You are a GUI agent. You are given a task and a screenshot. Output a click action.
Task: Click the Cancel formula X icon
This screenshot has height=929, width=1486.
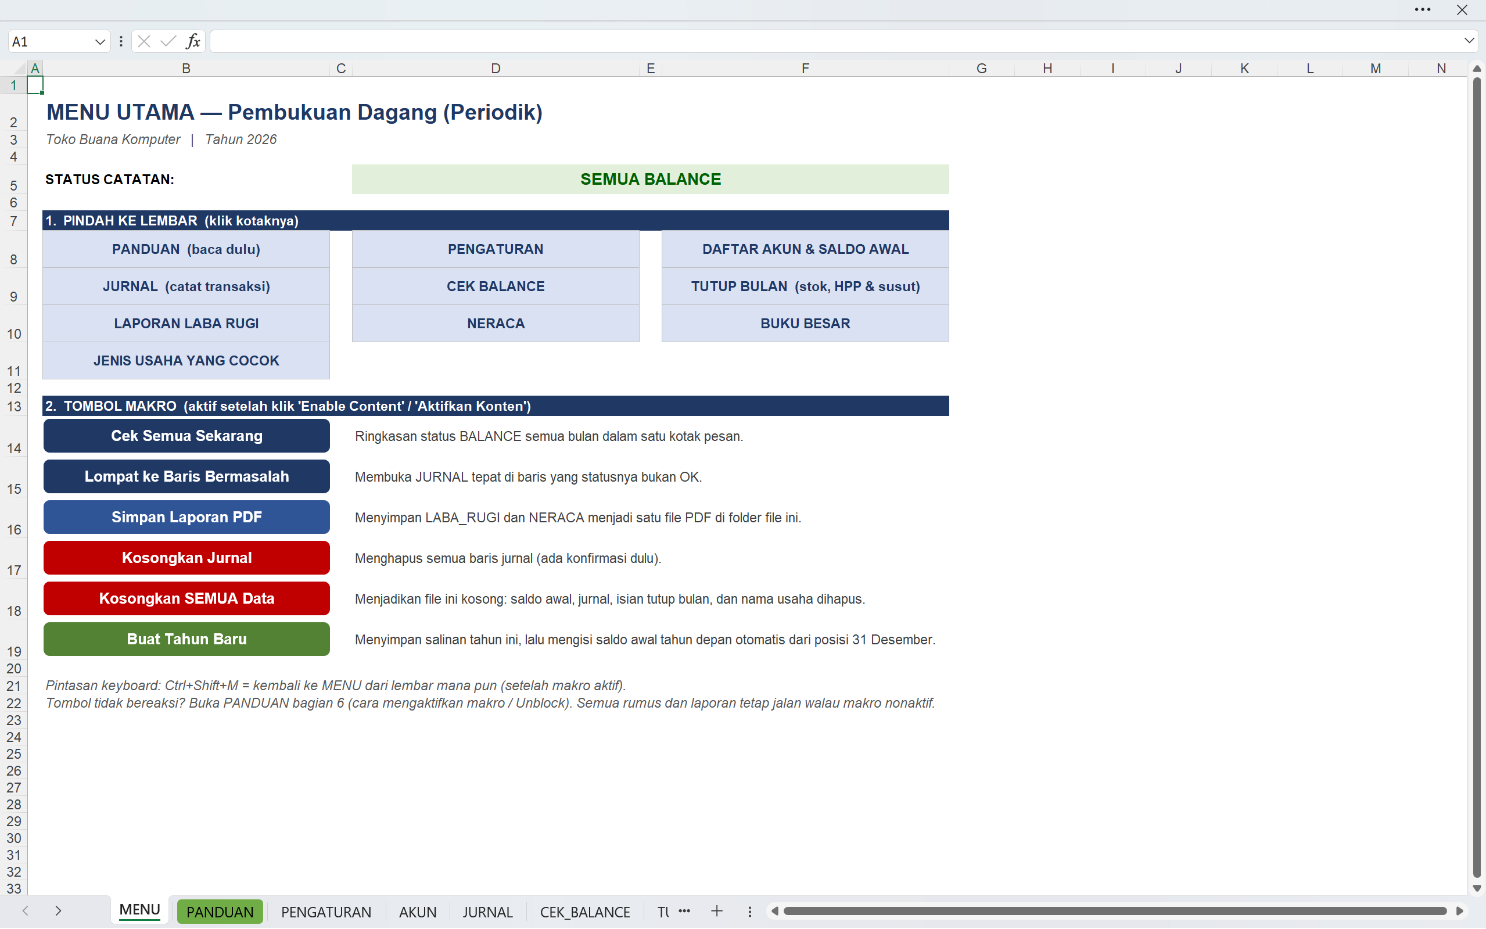[x=145, y=41]
